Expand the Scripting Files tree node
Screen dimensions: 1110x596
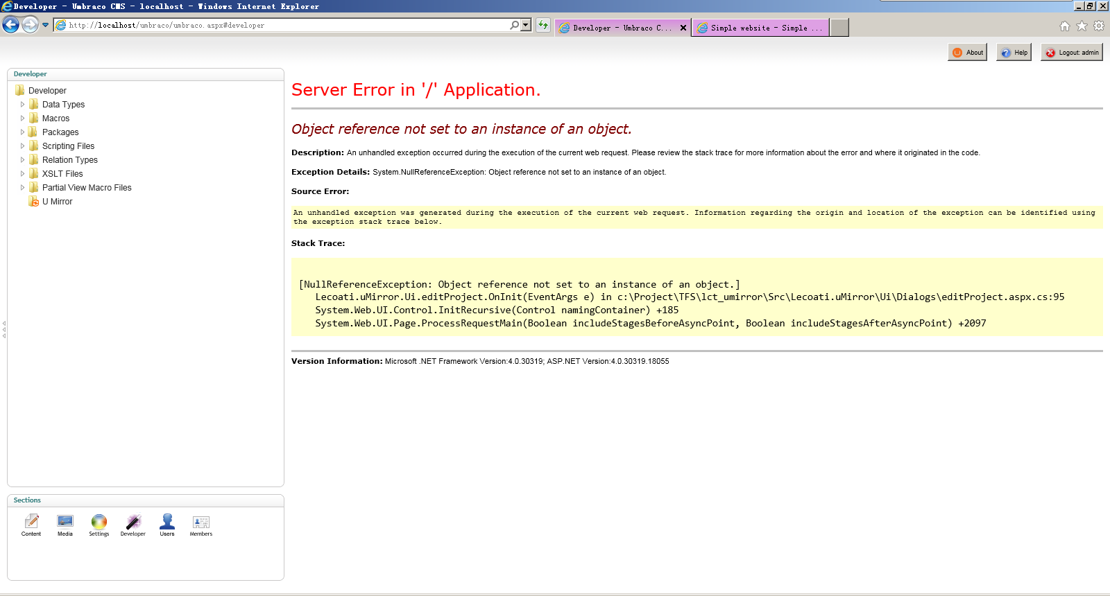tap(22, 146)
